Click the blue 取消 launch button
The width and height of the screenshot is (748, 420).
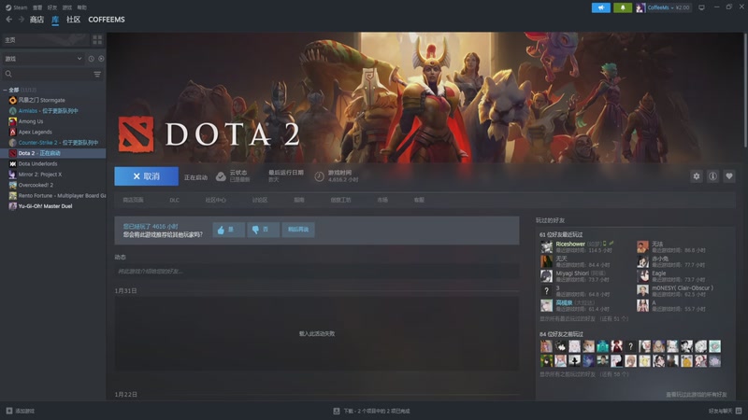point(147,176)
